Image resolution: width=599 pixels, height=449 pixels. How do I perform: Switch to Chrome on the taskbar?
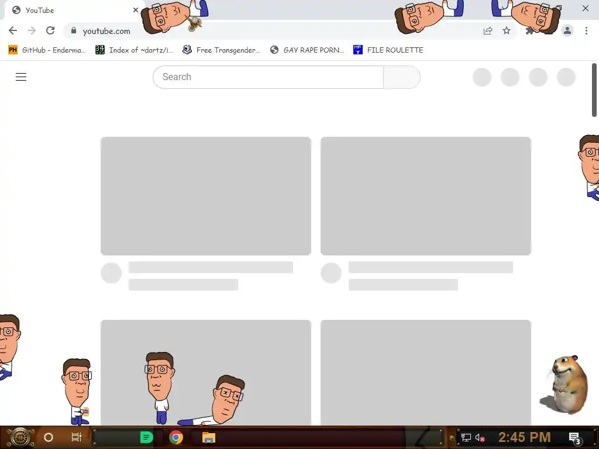coord(176,437)
